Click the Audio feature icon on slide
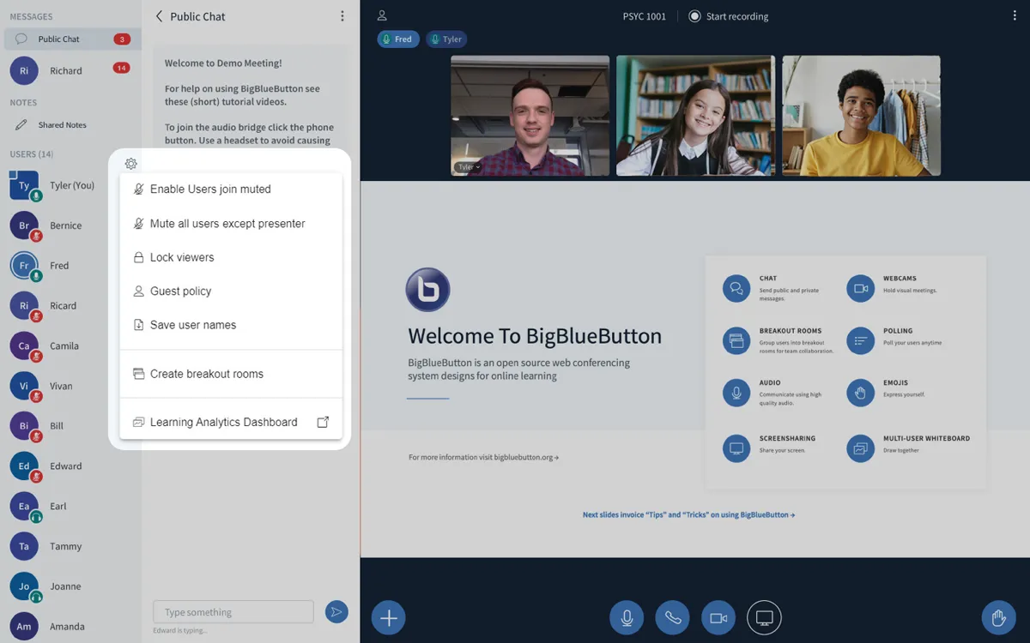Image resolution: width=1030 pixels, height=643 pixels. pyautogui.click(x=736, y=394)
